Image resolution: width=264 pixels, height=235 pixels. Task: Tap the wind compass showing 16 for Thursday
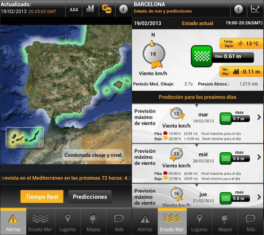tap(177, 194)
